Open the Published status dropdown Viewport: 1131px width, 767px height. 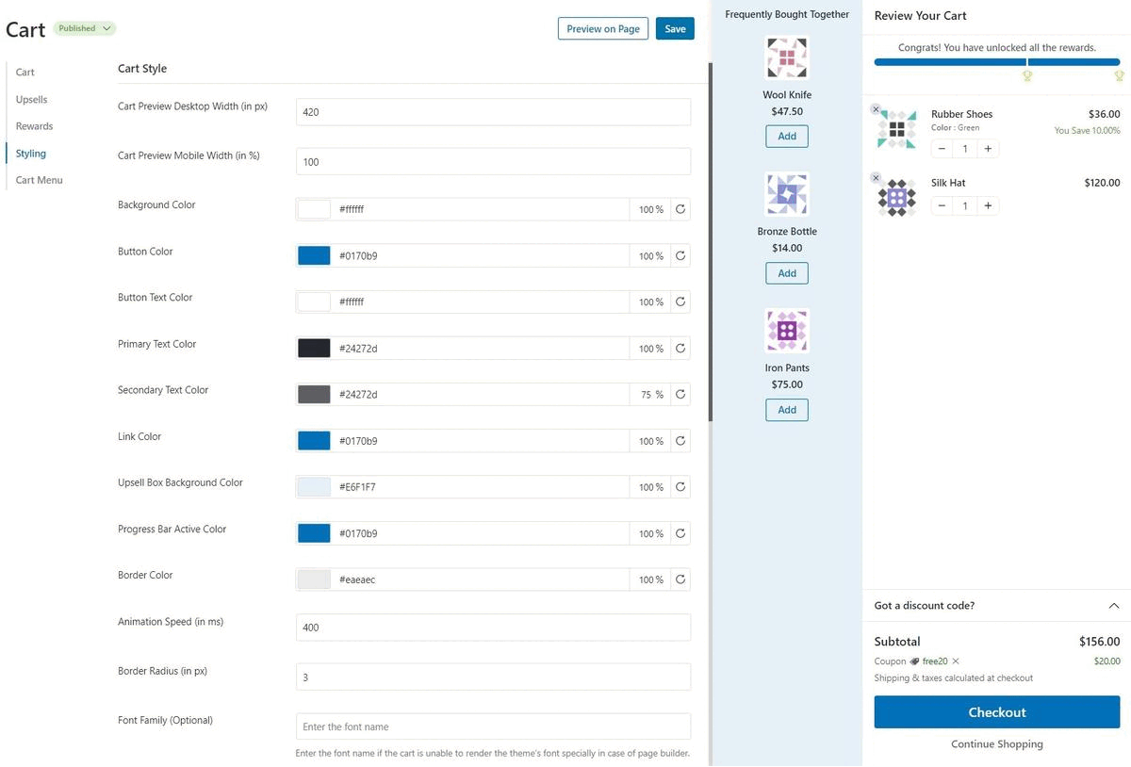85,28
